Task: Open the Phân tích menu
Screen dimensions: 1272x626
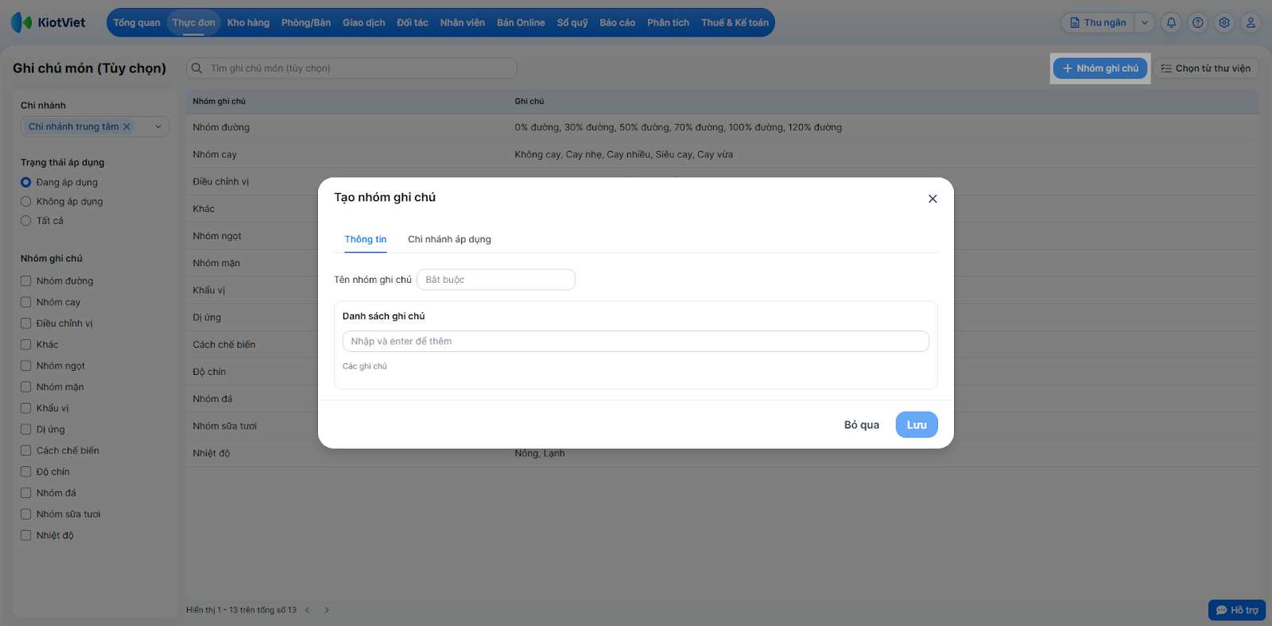Action: pyautogui.click(x=669, y=22)
